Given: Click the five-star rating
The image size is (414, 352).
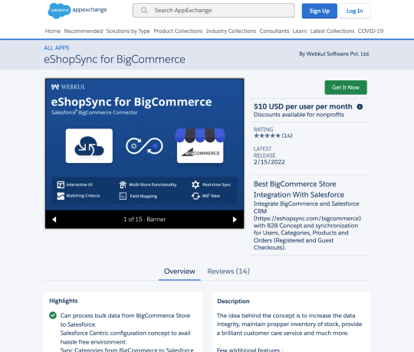Looking at the screenshot, I should pos(267,135).
